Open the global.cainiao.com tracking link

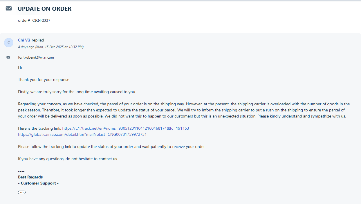point(82,134)
